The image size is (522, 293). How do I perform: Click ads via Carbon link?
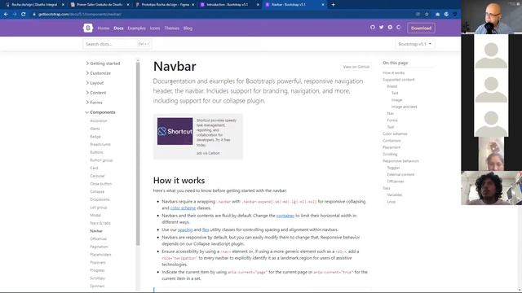tap(208, 153)
